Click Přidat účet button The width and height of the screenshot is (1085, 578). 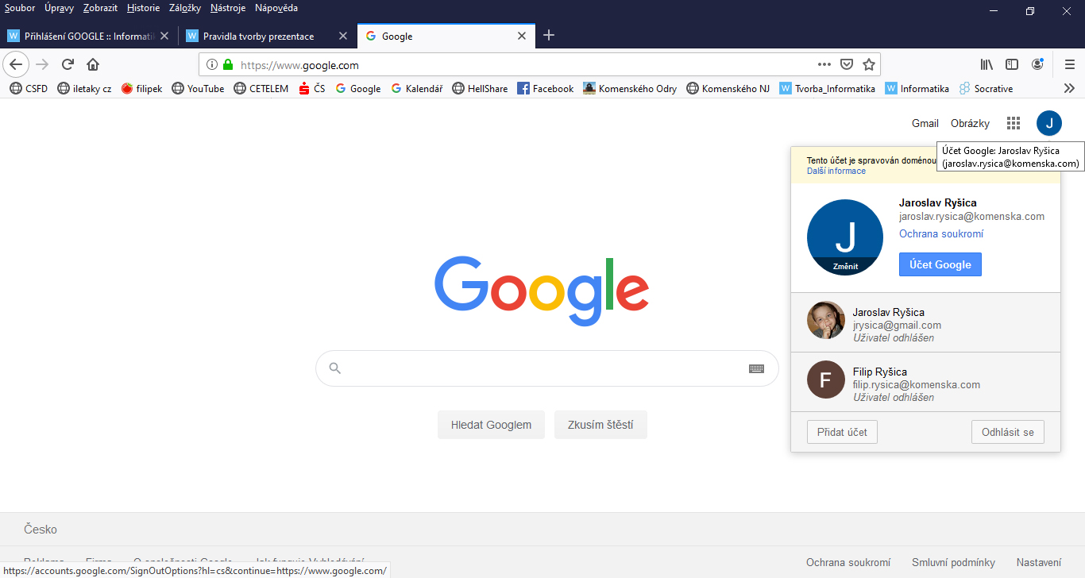pos(842,432)
